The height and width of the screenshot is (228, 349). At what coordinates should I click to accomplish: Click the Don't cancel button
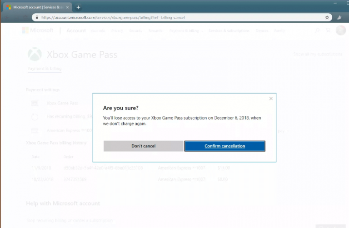click(143, 146)
